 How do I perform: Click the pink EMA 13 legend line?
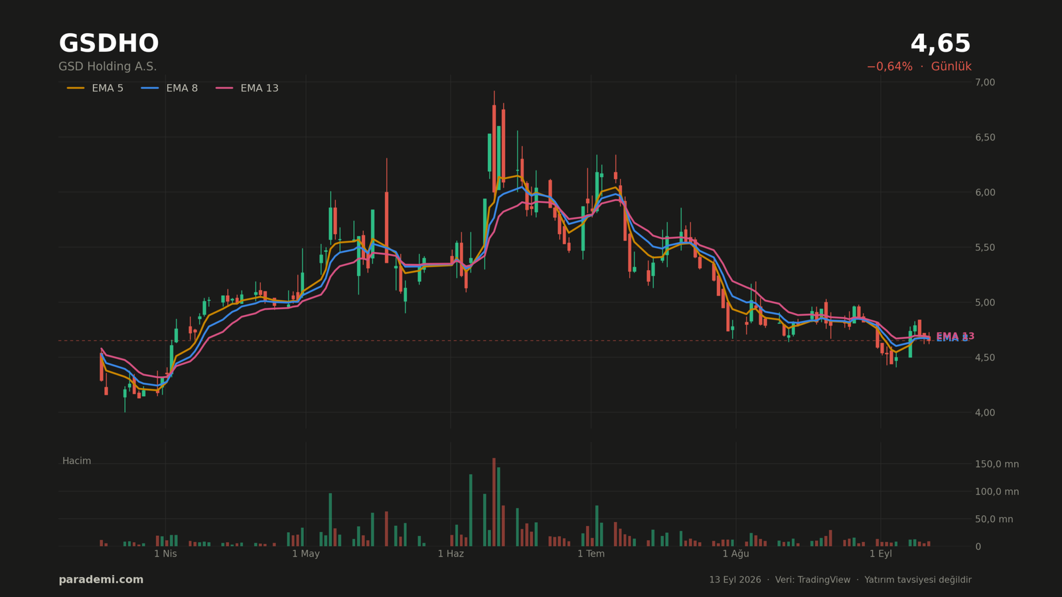coord(224,88)
